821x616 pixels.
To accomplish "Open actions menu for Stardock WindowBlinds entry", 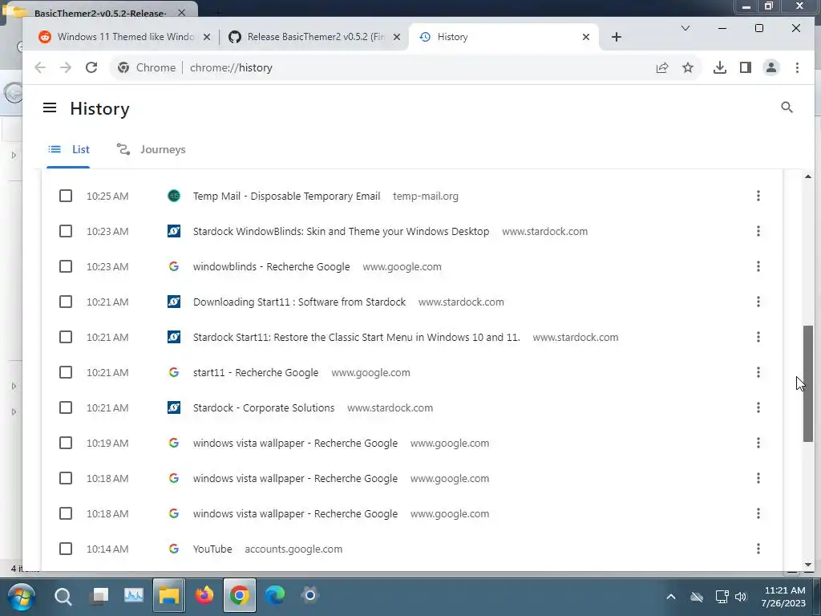I will (758, 231).
